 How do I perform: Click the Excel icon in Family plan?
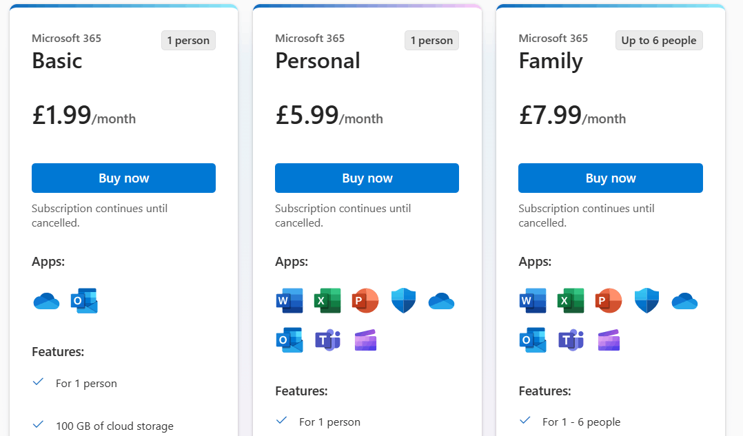pos(571,301)
